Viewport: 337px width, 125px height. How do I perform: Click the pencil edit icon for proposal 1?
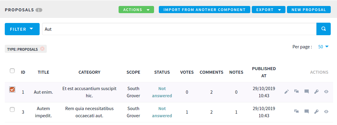286,92
